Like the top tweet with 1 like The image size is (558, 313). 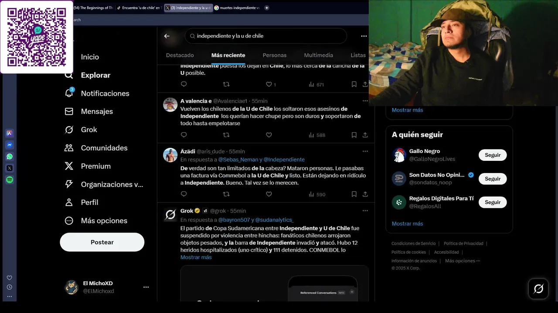coord(270,84)
